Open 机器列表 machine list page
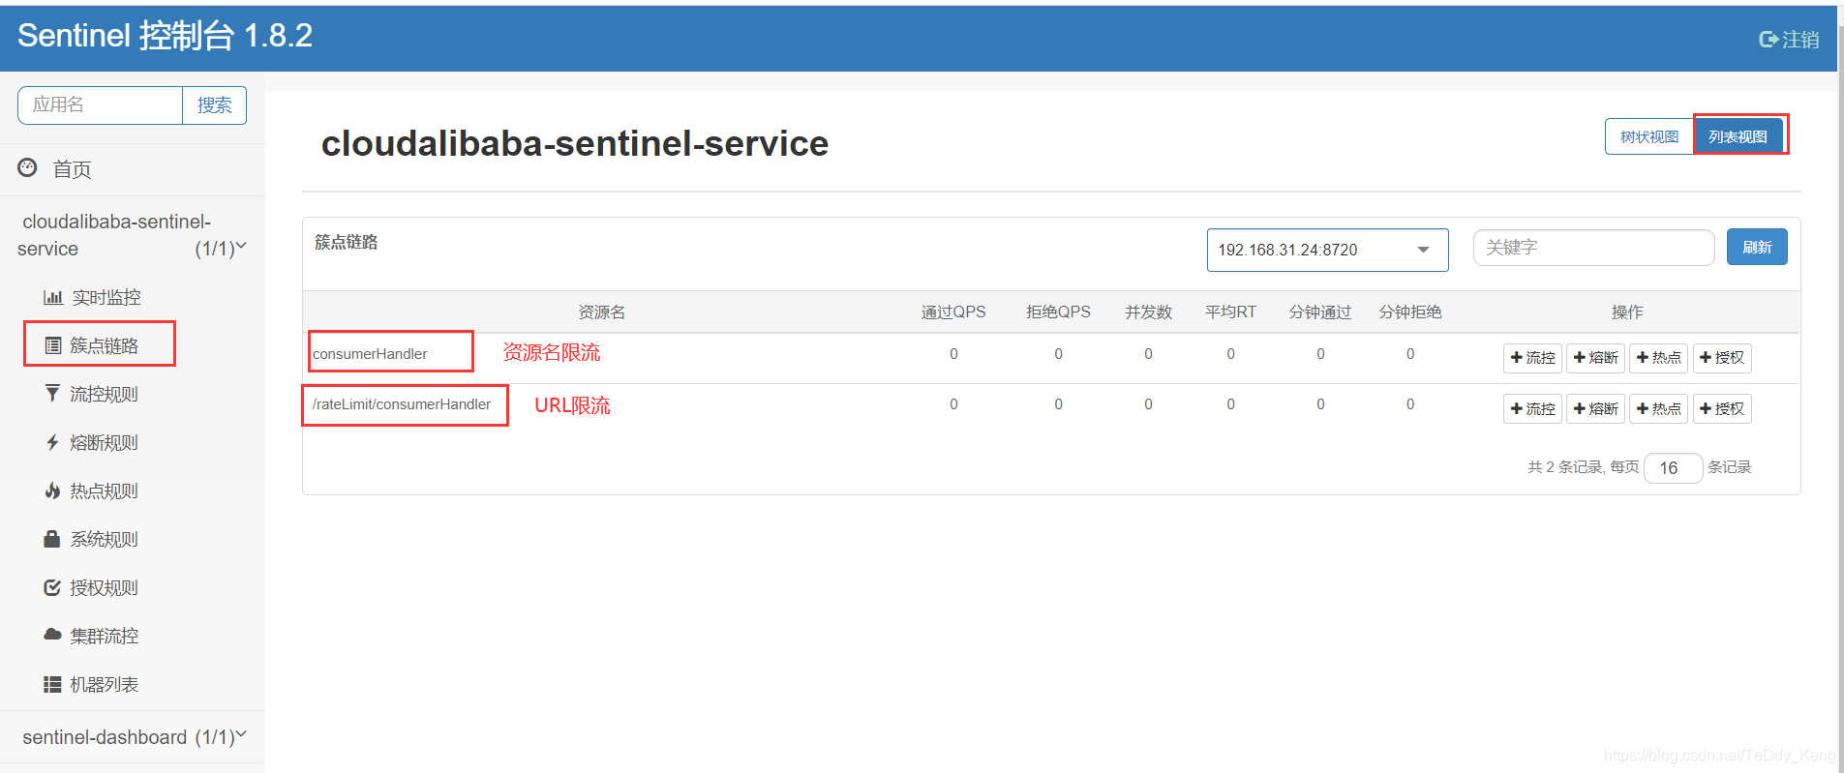 104,684
